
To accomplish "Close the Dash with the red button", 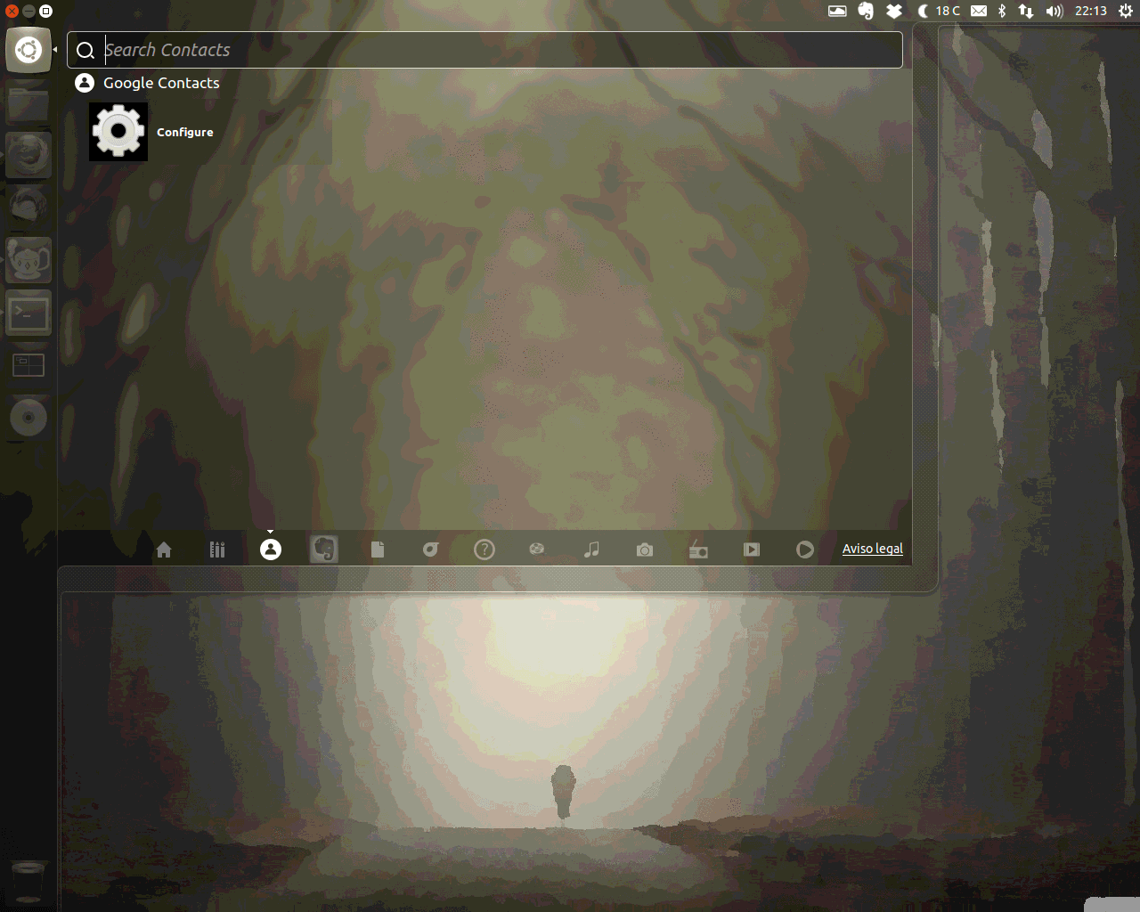I will (12, 12).
